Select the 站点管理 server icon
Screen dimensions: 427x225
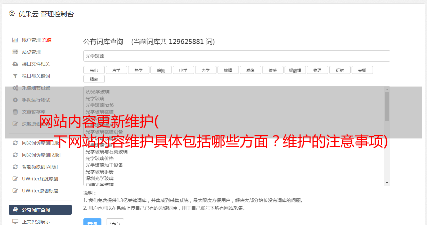click(15, 52)
